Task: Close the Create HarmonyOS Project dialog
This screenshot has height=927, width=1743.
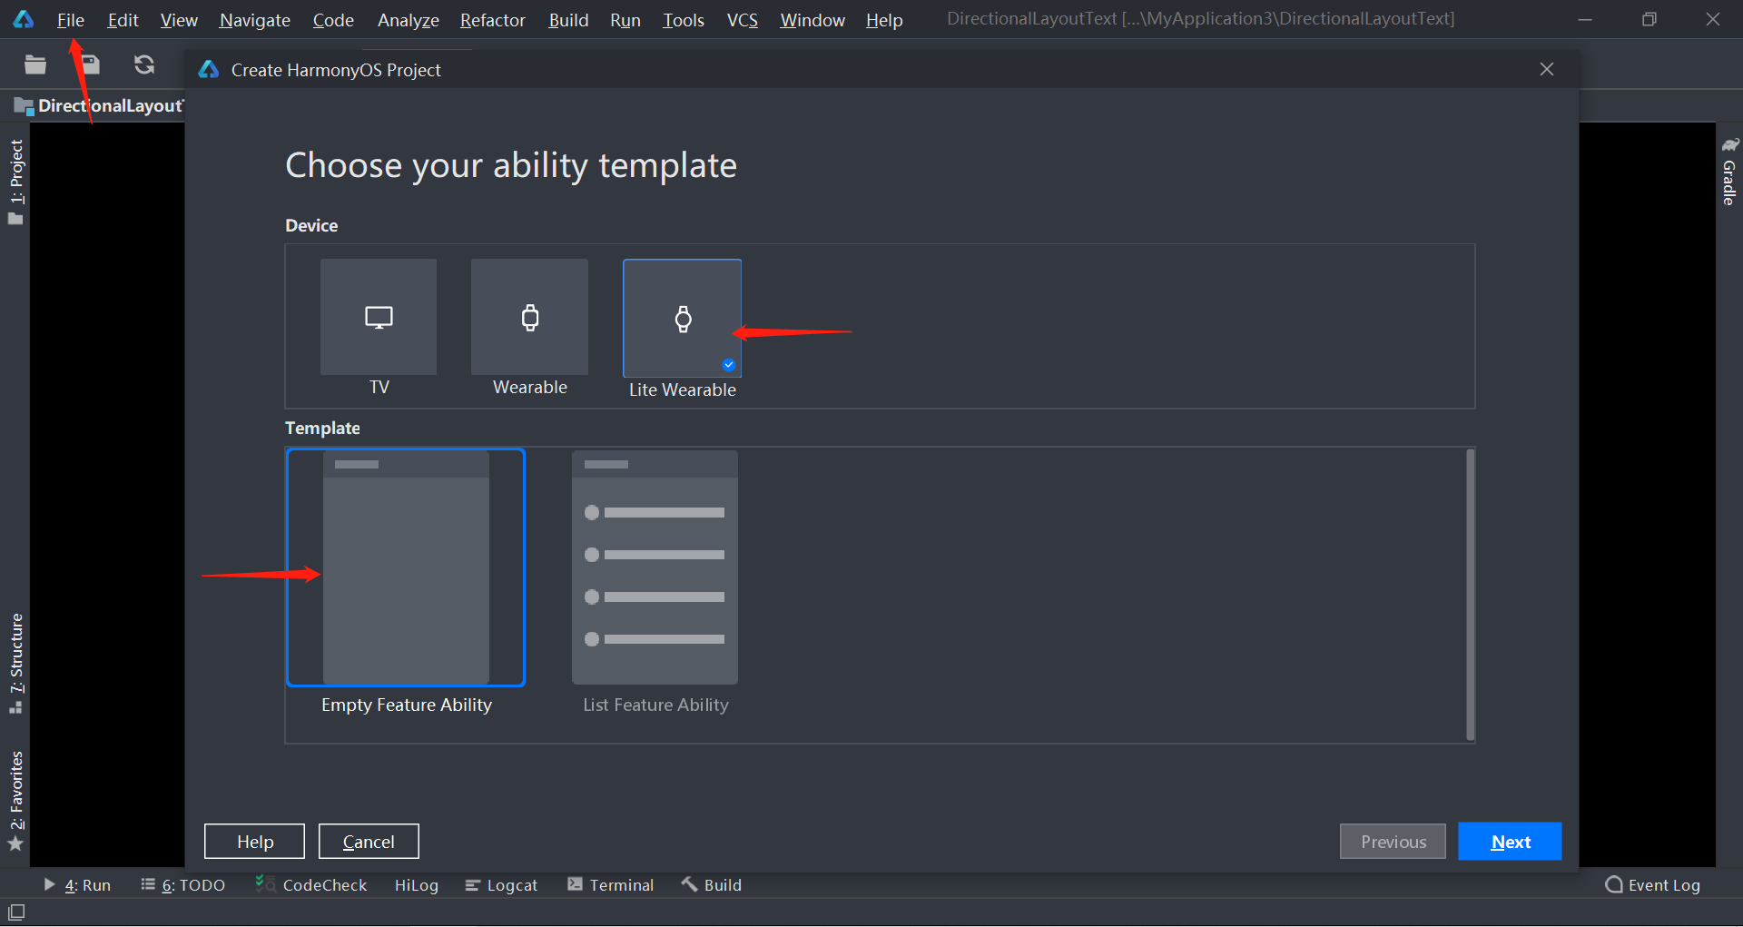Action: tap(1547, 69)
